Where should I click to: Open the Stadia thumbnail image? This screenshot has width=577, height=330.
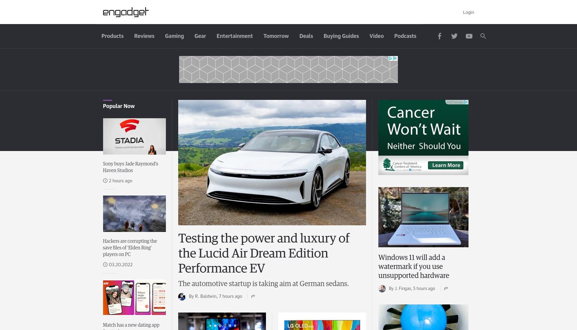pyautogui.click(x=134, y=136)
